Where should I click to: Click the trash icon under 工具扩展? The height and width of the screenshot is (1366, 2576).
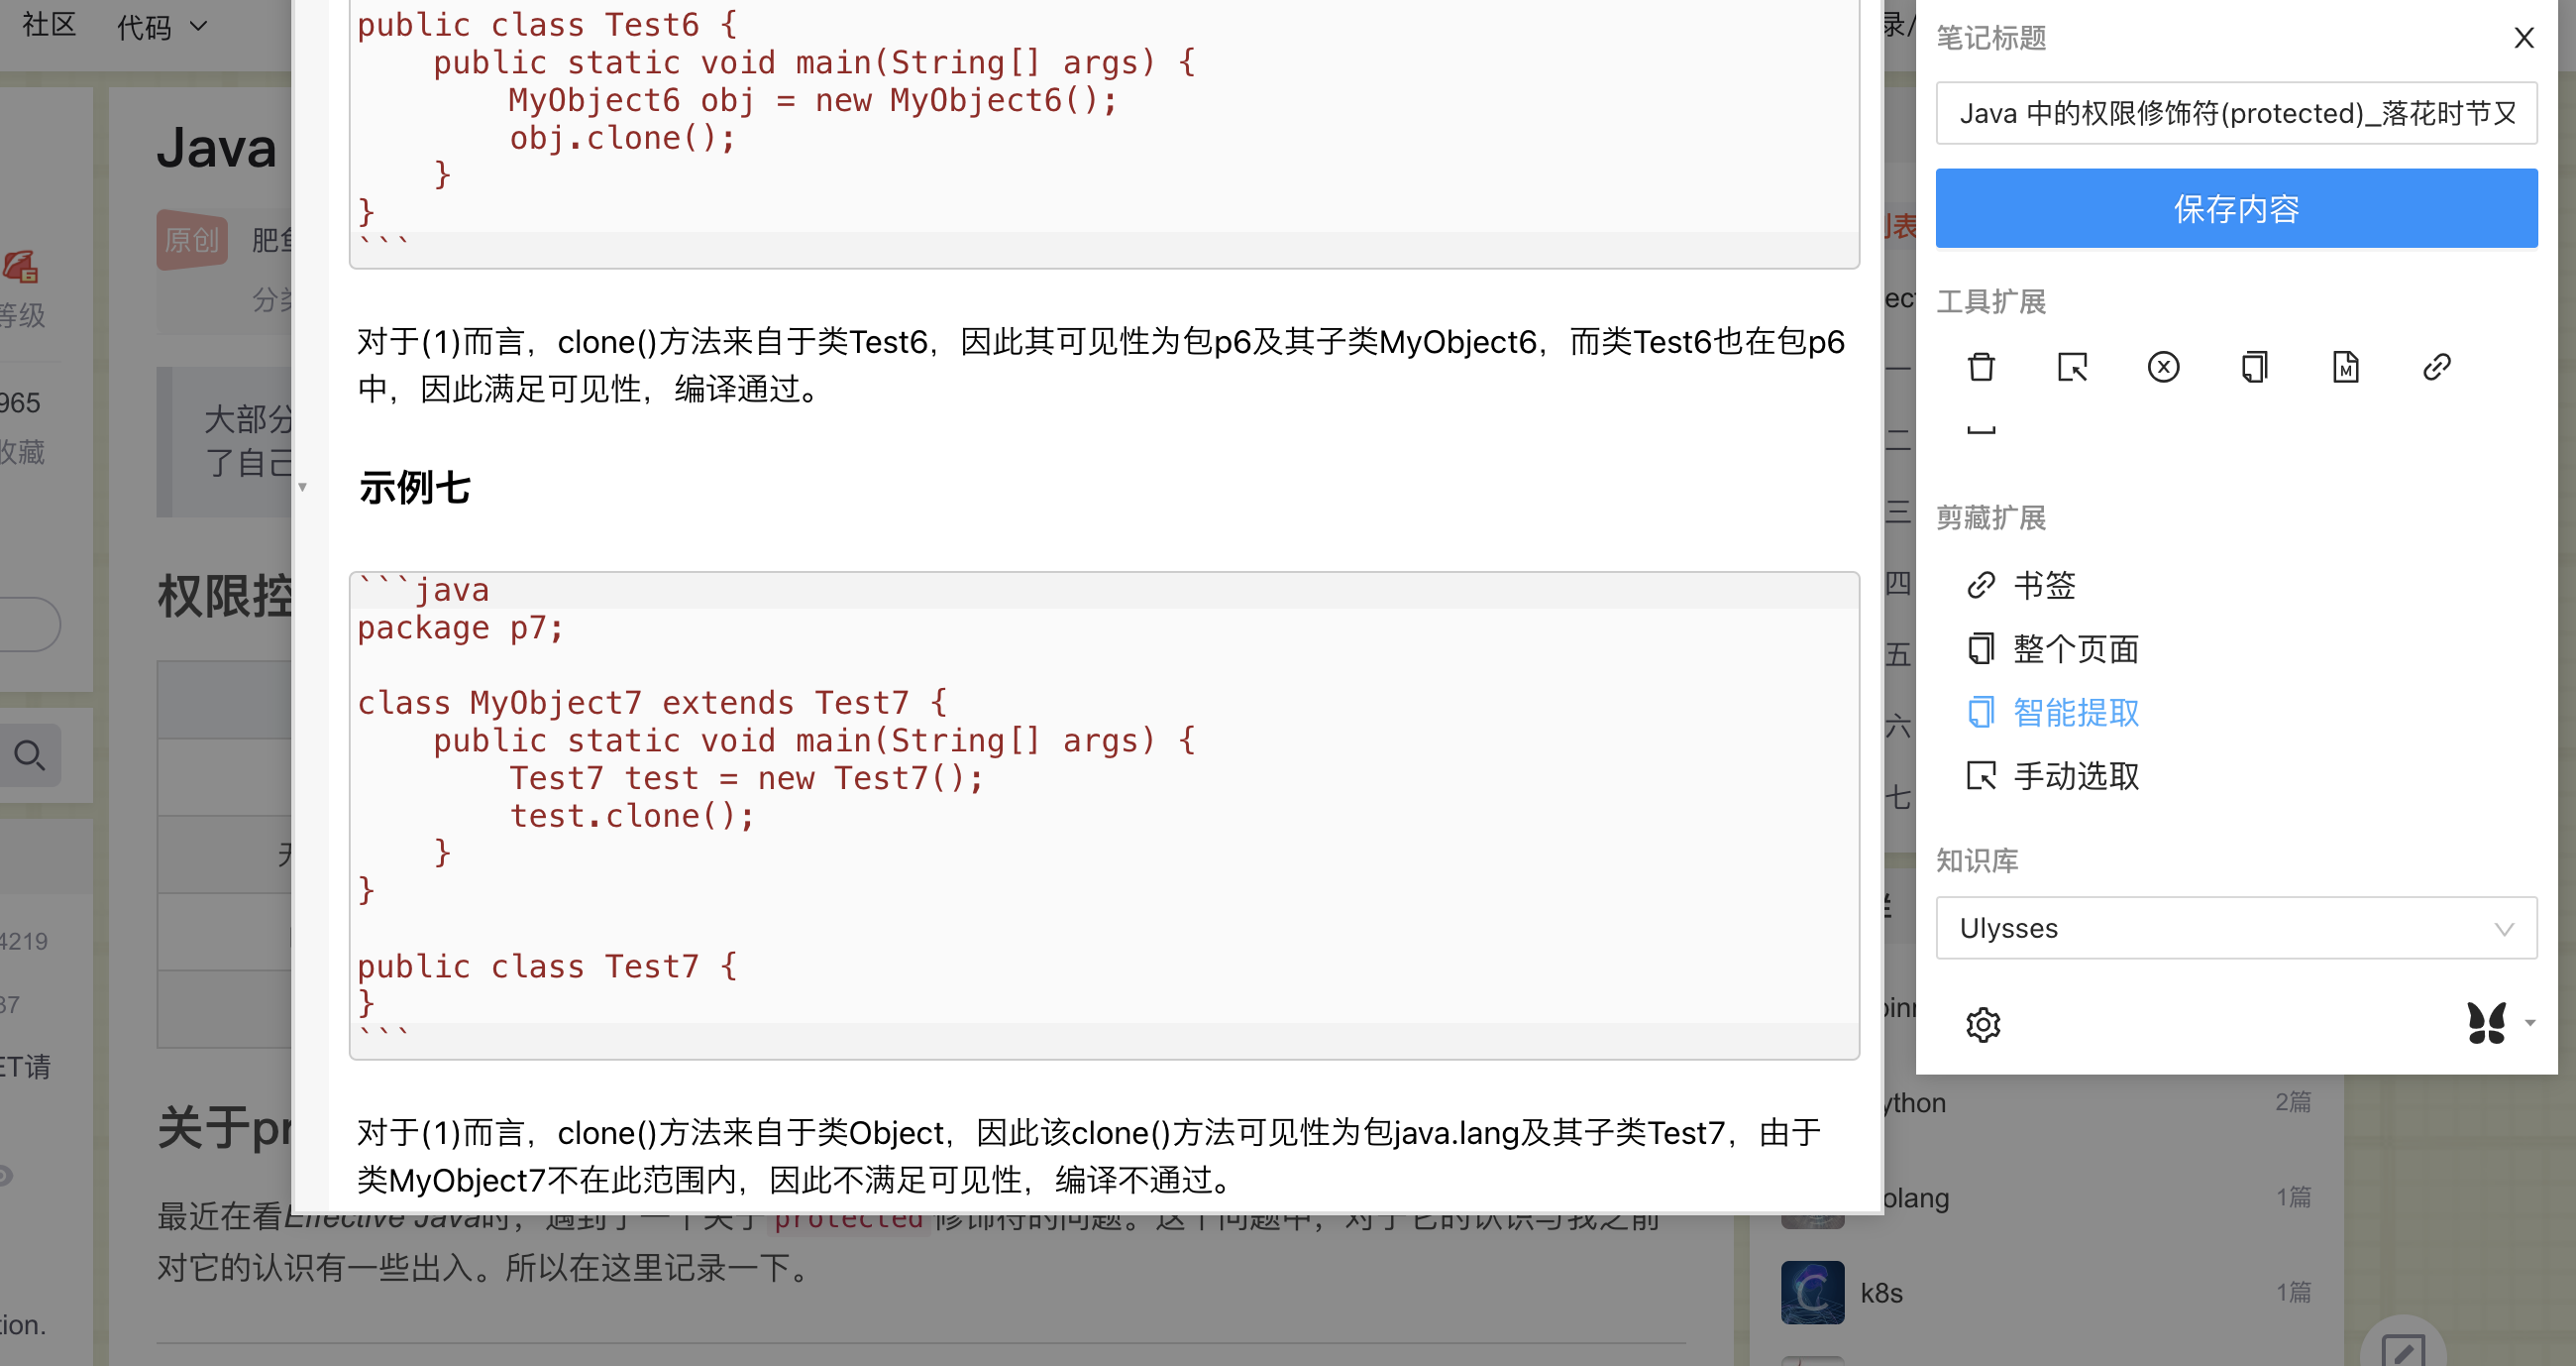point(1981,367)
